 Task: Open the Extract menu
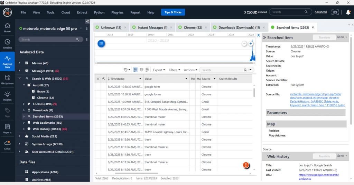point(82,12)
